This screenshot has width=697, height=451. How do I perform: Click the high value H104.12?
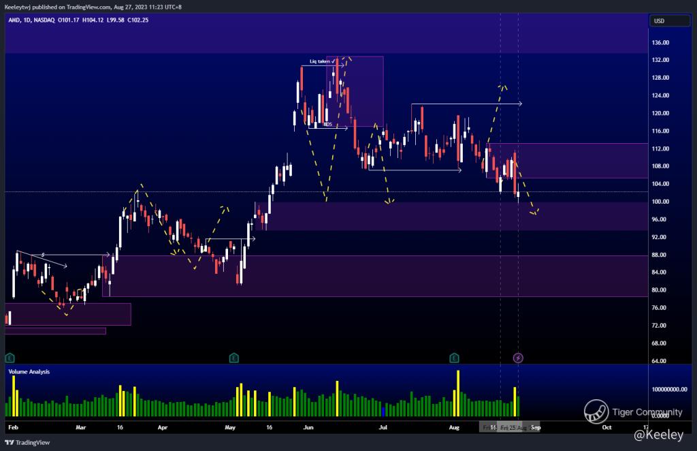coord(93,20)
